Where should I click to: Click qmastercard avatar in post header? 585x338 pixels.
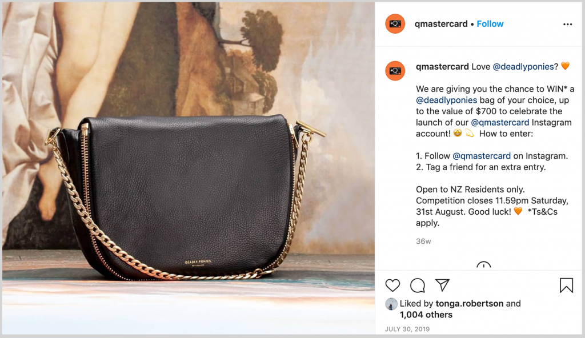pos(395,24)
